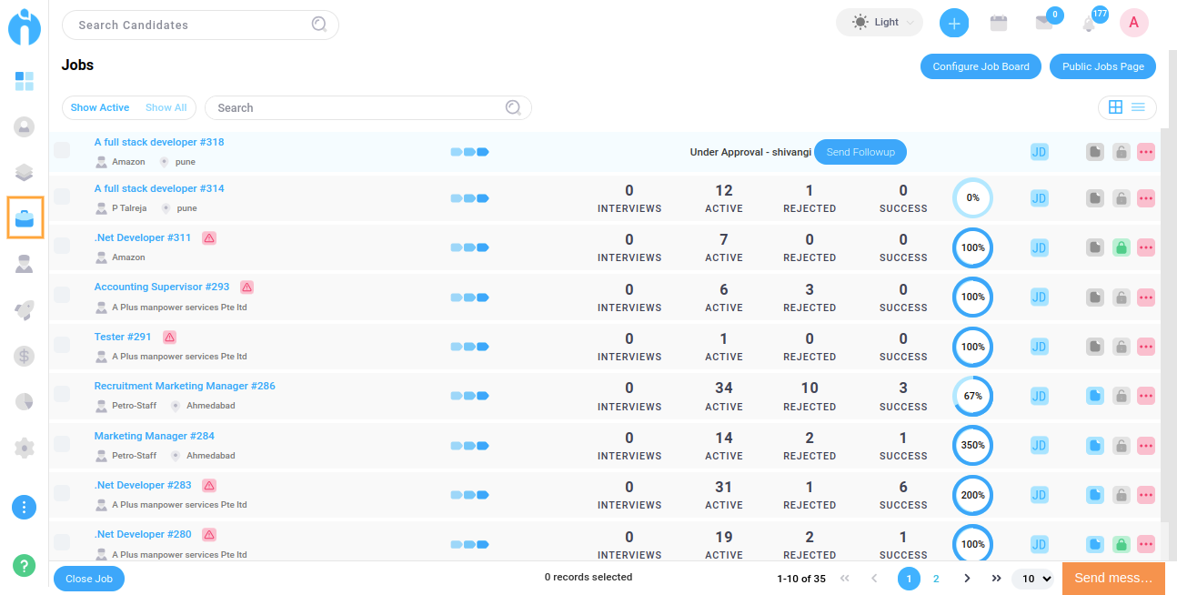Open the notifications bell icon
1177x595 pixels.
point(1089,25)
